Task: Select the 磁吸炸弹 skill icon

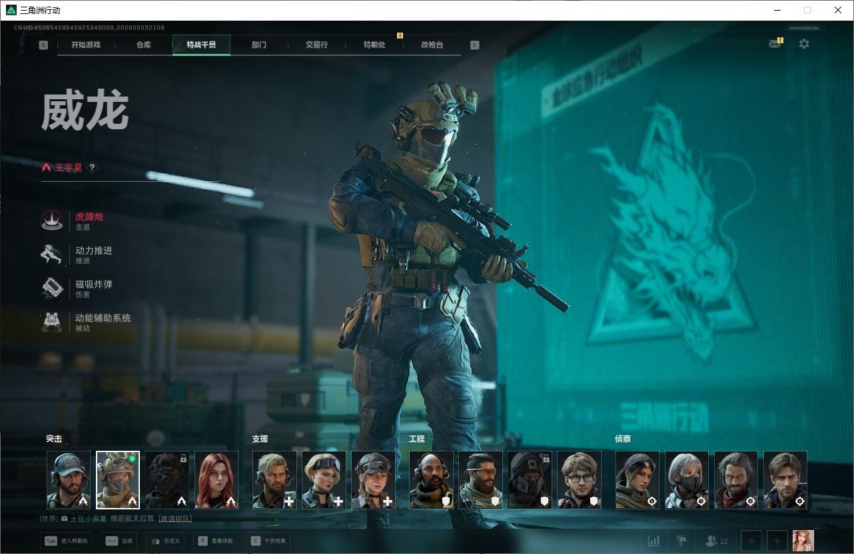Action: [x=52, y=288]
